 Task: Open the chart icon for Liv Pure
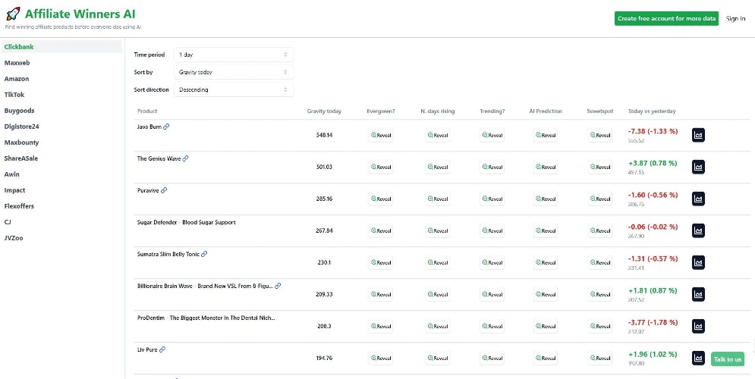point(698,358)
